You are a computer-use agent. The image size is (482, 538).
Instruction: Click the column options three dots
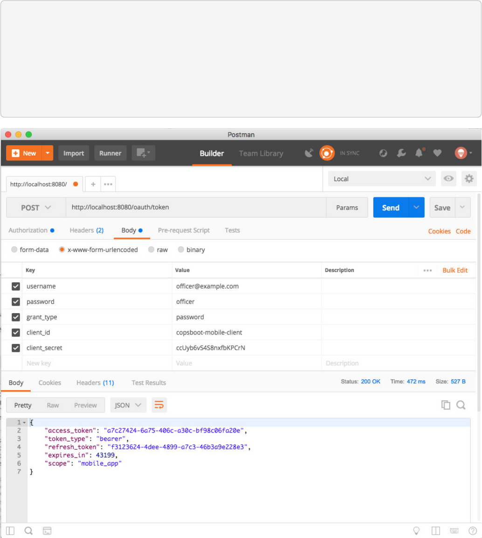[x=427, y=270]
